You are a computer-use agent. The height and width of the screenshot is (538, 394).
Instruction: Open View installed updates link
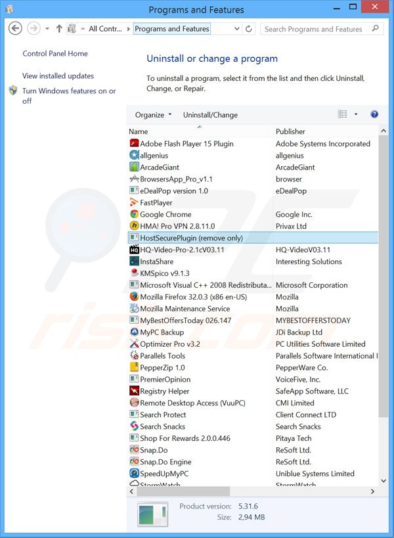[x=58, y=76]
